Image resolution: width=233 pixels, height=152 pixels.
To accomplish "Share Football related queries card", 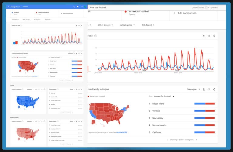I will click(82, 89).
